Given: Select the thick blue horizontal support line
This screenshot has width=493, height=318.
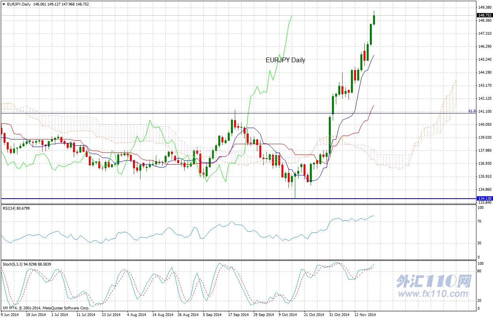Looking at the screenshot, I should pos(238,199).
